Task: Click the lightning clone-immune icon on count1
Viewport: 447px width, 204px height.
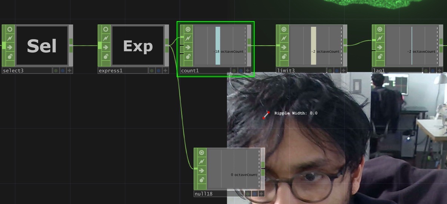Action: [188, 38]
